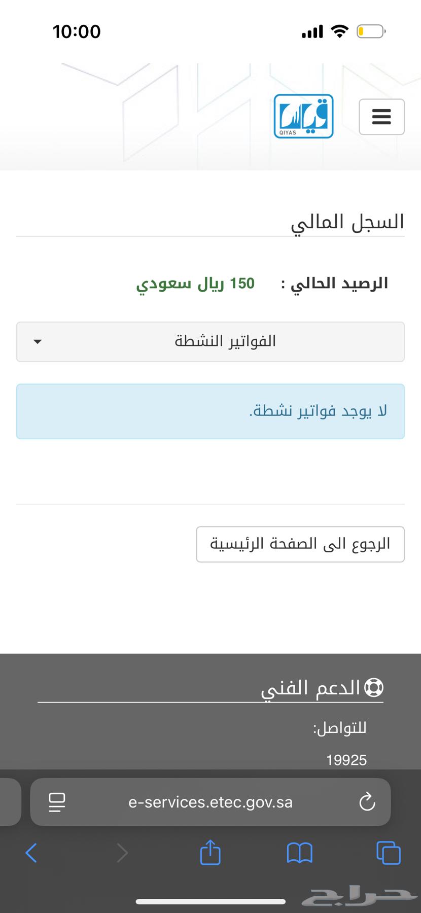
Task: Tap the e-services.etec.gov.sa address bar
Action: [210, 802]
